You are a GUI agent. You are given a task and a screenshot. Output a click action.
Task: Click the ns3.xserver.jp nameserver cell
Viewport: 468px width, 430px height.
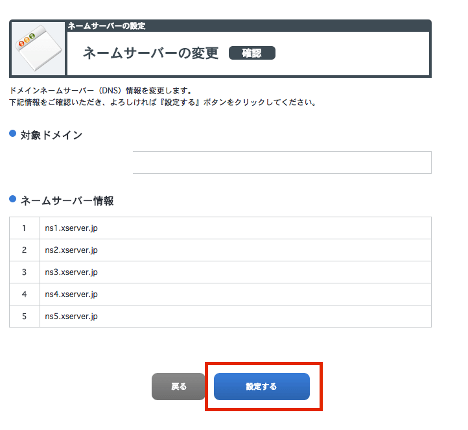tap(71, 272)
